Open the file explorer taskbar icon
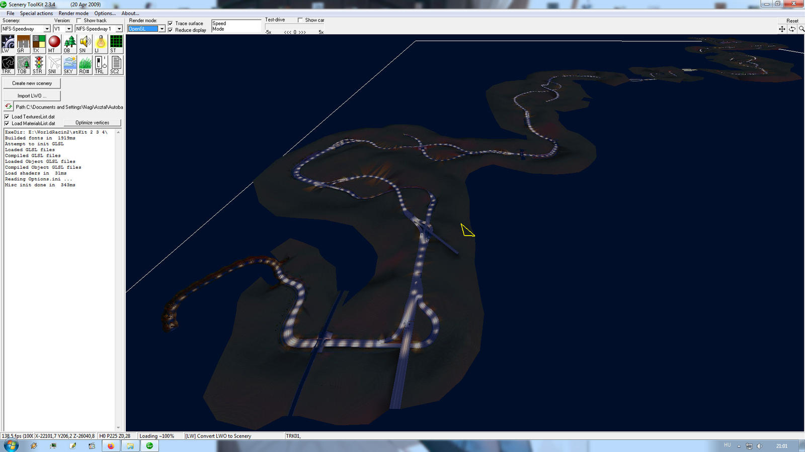This screenshot has height=452, width=805. [130, 445]
